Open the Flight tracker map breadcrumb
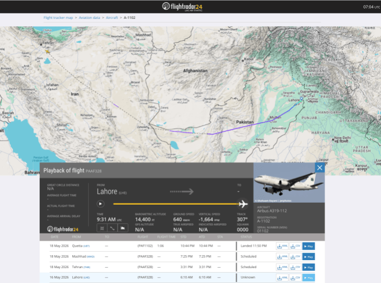Viewport: 381px width, 283px height. pos(58,17)
